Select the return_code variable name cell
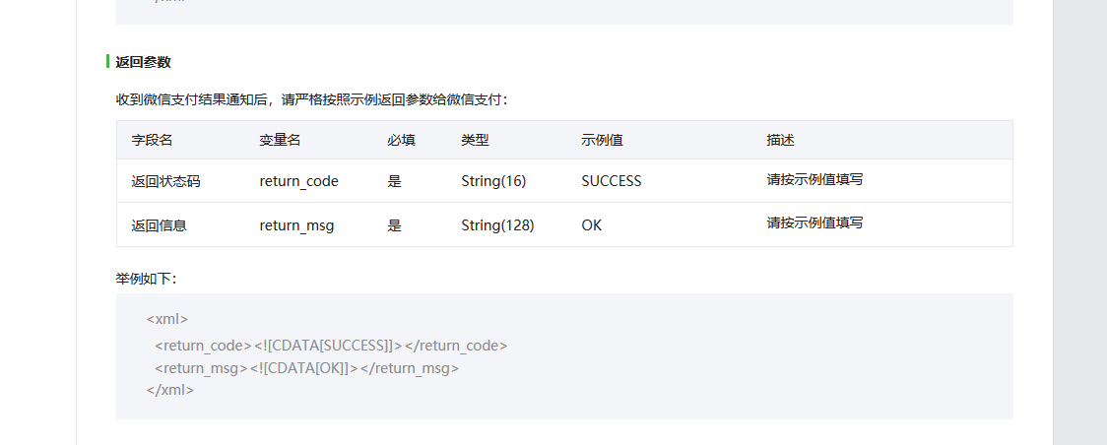The image size is (1107, 445). pos(298,181)
